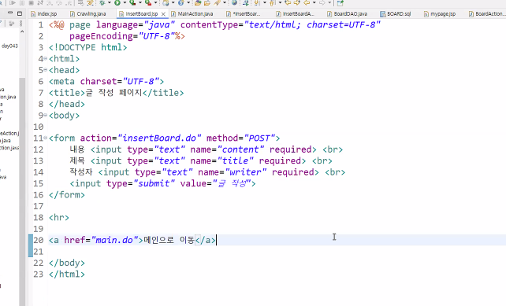
Task: Maximize the left explorer panel
Action: [20, 13]
